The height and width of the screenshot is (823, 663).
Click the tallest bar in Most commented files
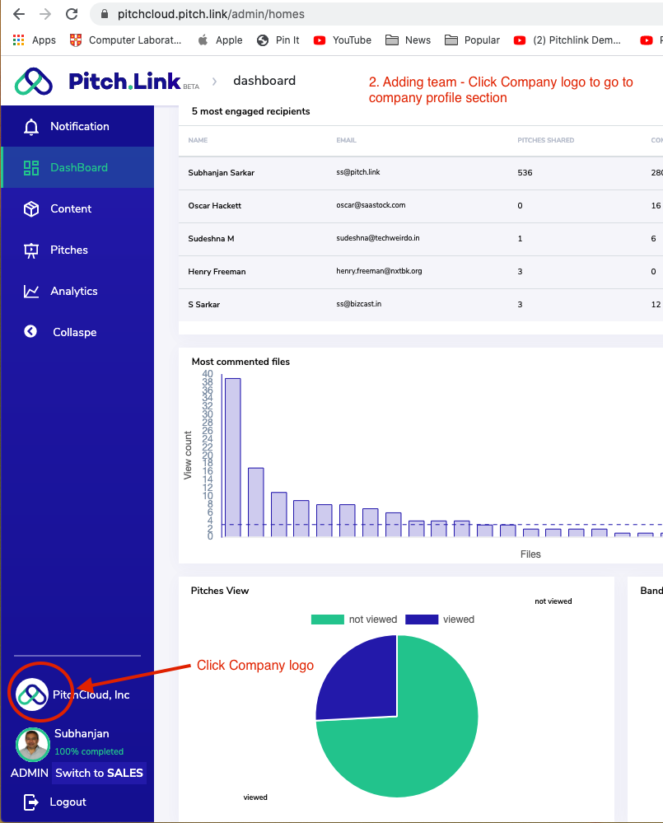(233, 457)
